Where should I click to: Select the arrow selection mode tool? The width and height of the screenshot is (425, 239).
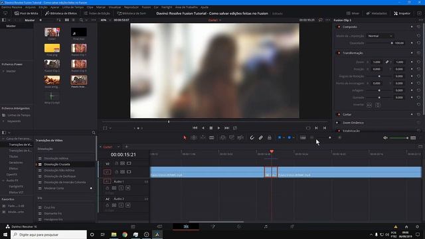(185, 137)
